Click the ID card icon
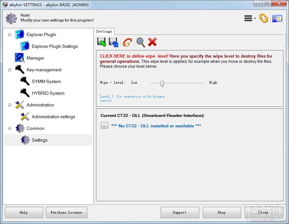The image size is (289, 224). 277,19
